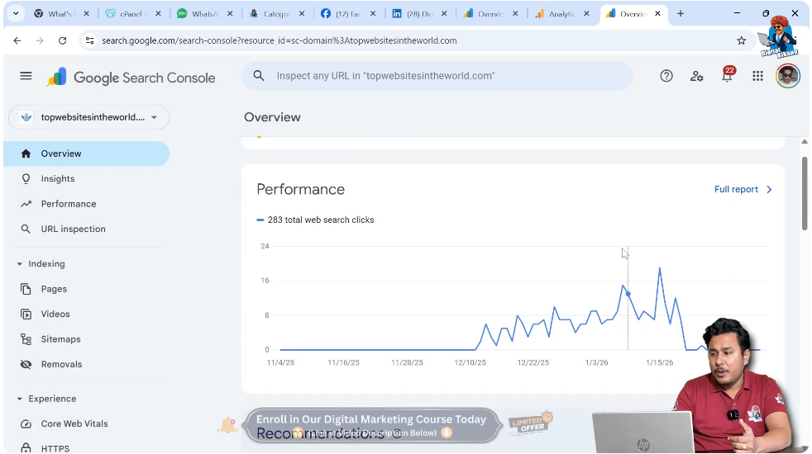The image size is (812, 454).
Task: Collapse the Indexing section
Action: tap(19, 263)
